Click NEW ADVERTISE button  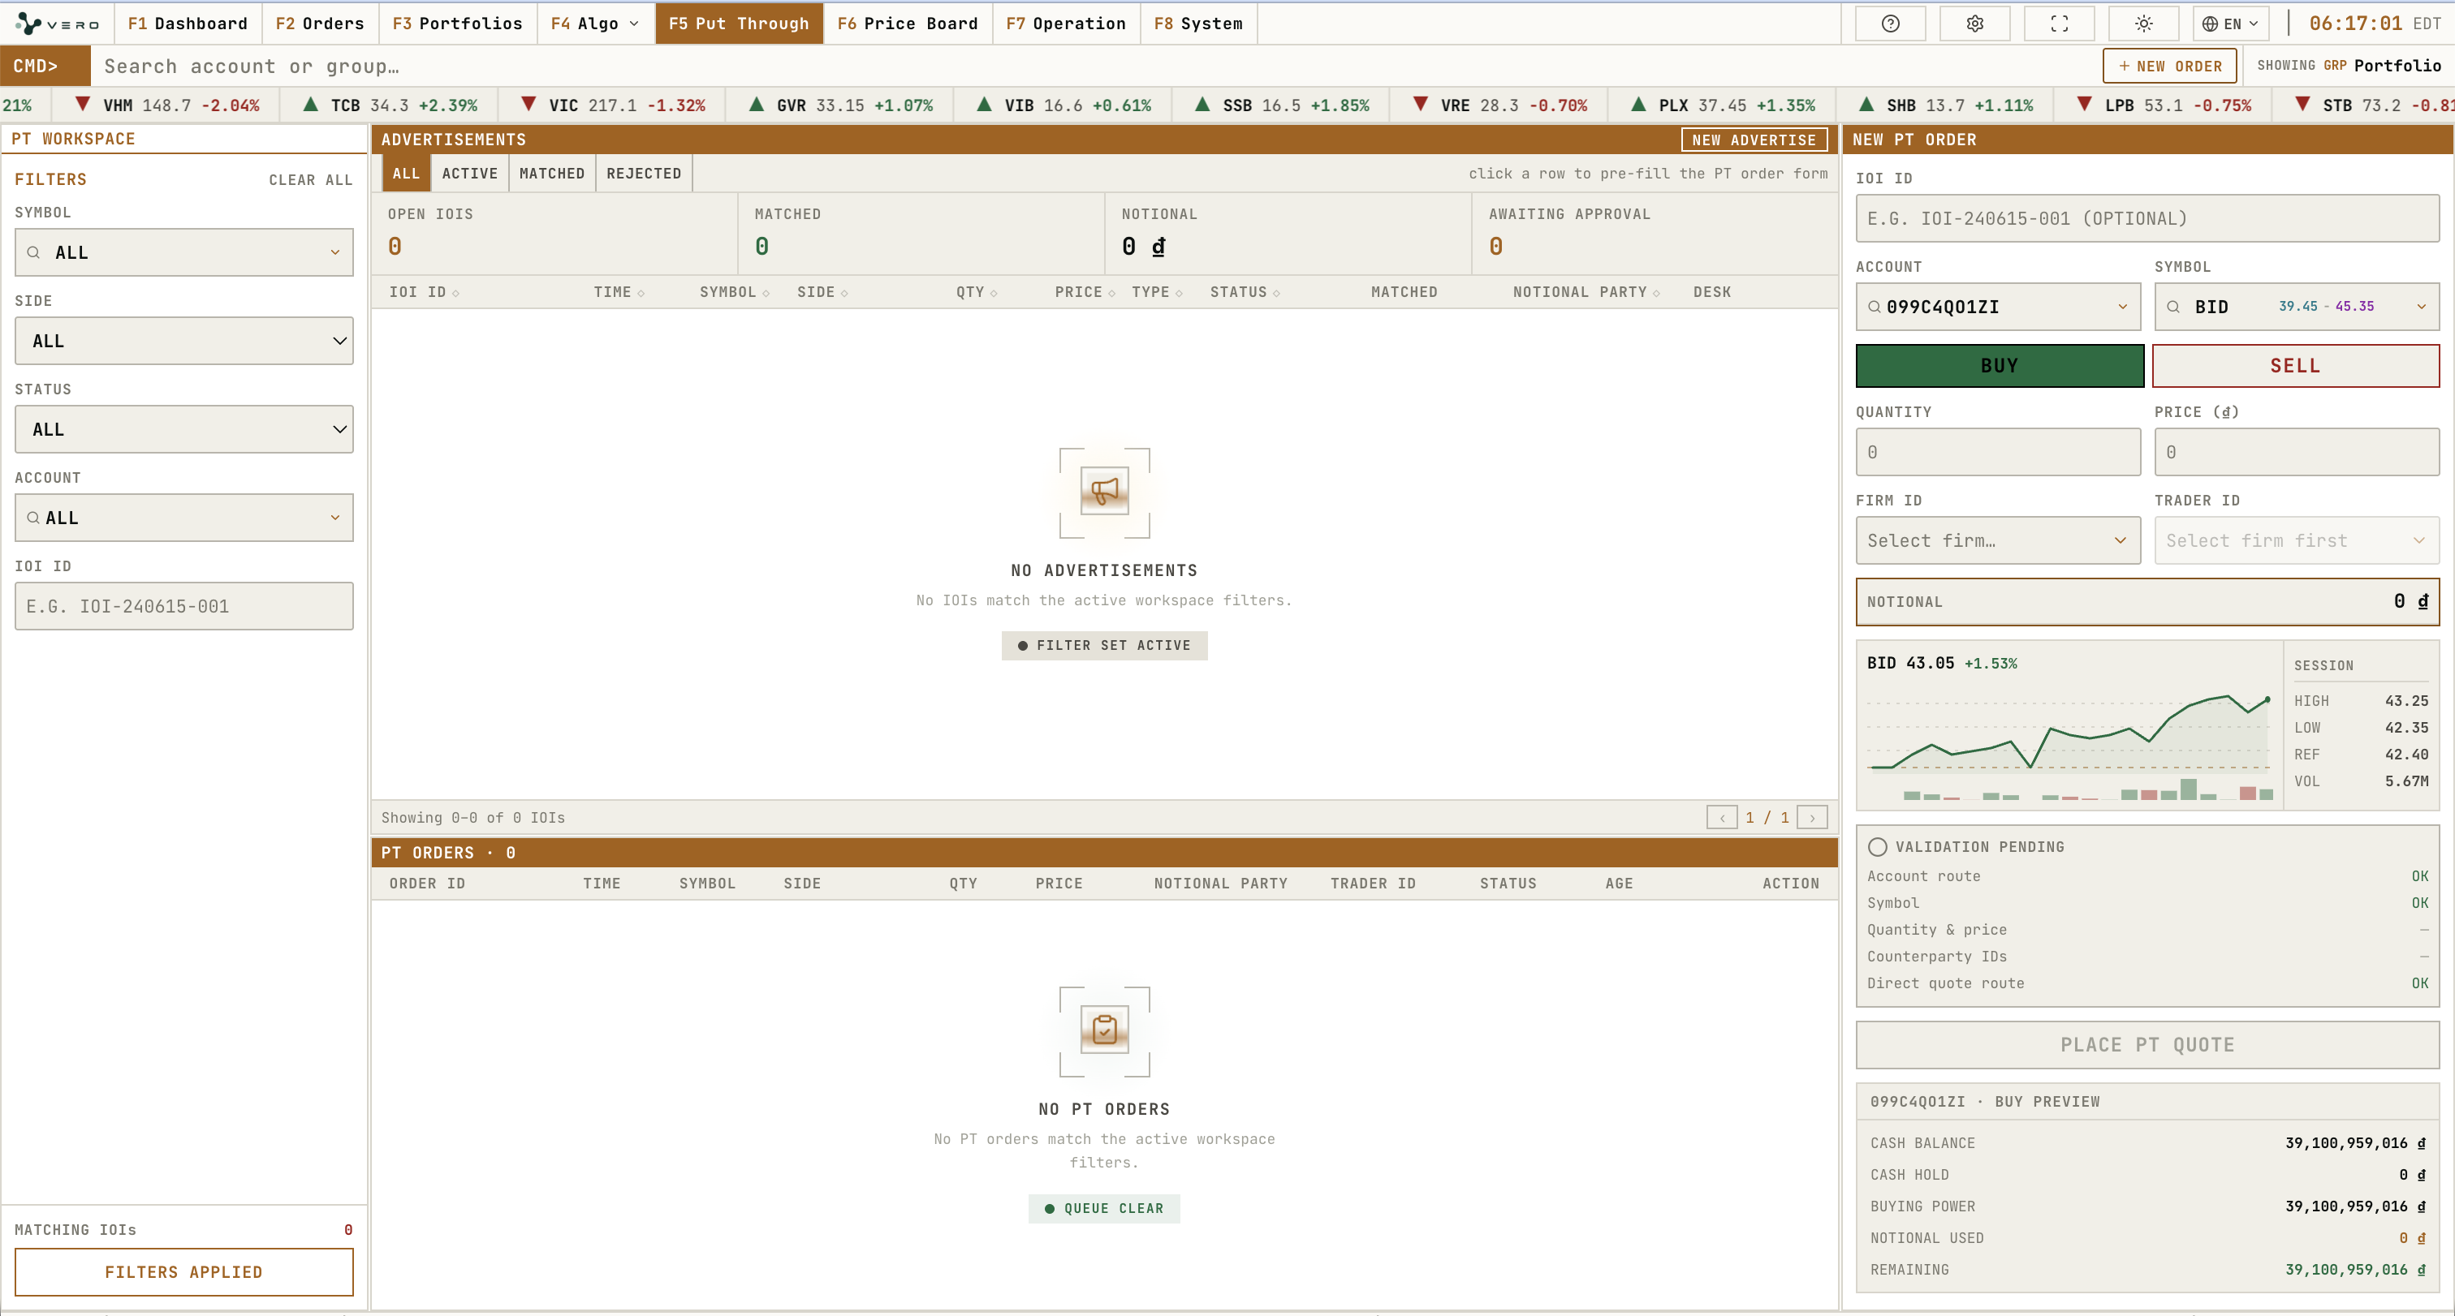[x=1754, y=140]
